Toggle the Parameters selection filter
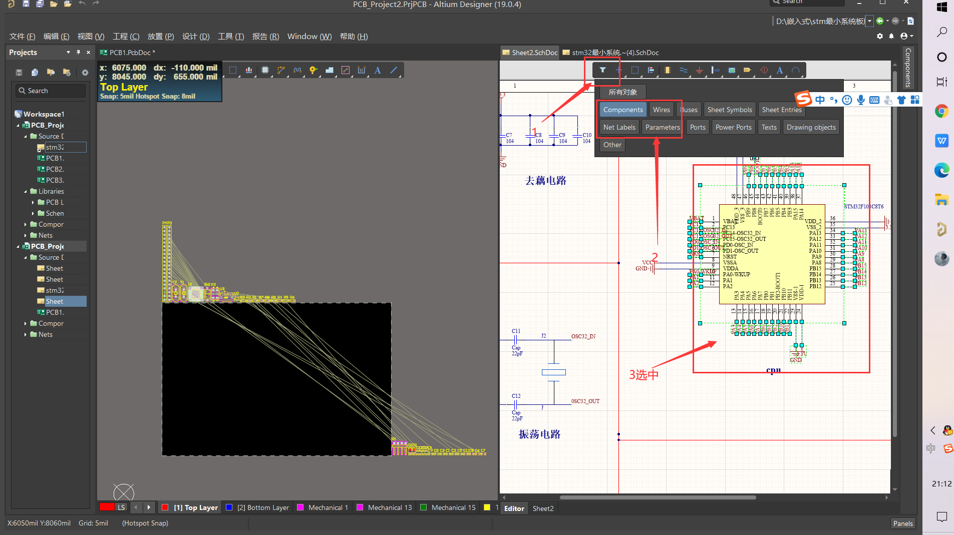 (x=663, y=127)
